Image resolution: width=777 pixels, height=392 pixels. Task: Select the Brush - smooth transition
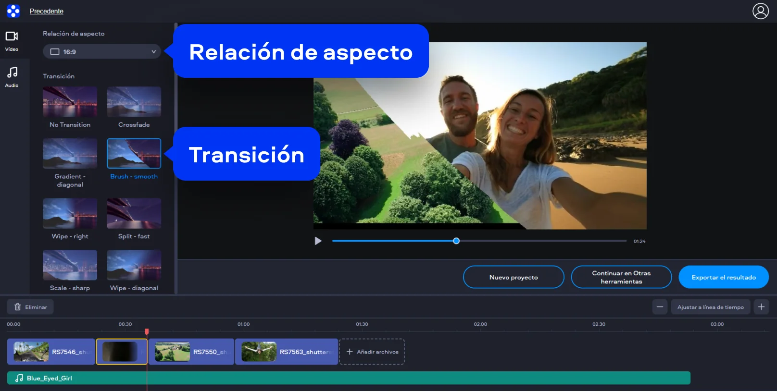click(x=134, y=154)
